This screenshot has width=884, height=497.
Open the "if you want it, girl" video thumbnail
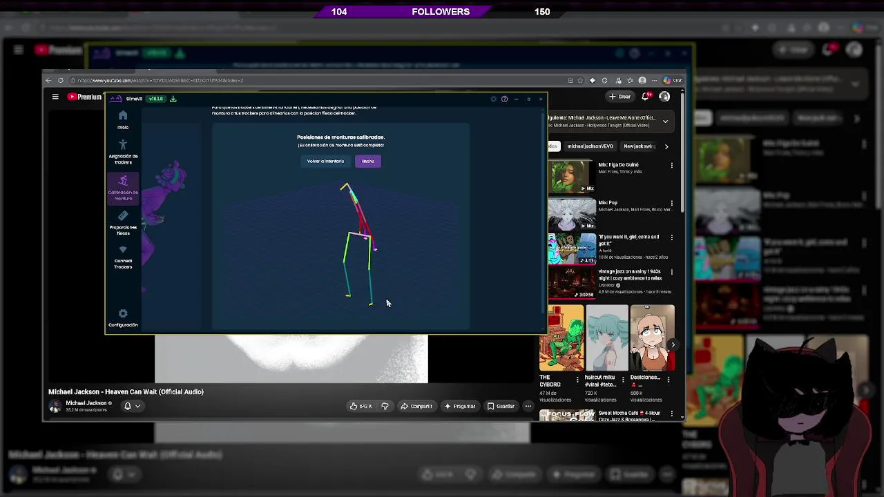coord(572,249)
